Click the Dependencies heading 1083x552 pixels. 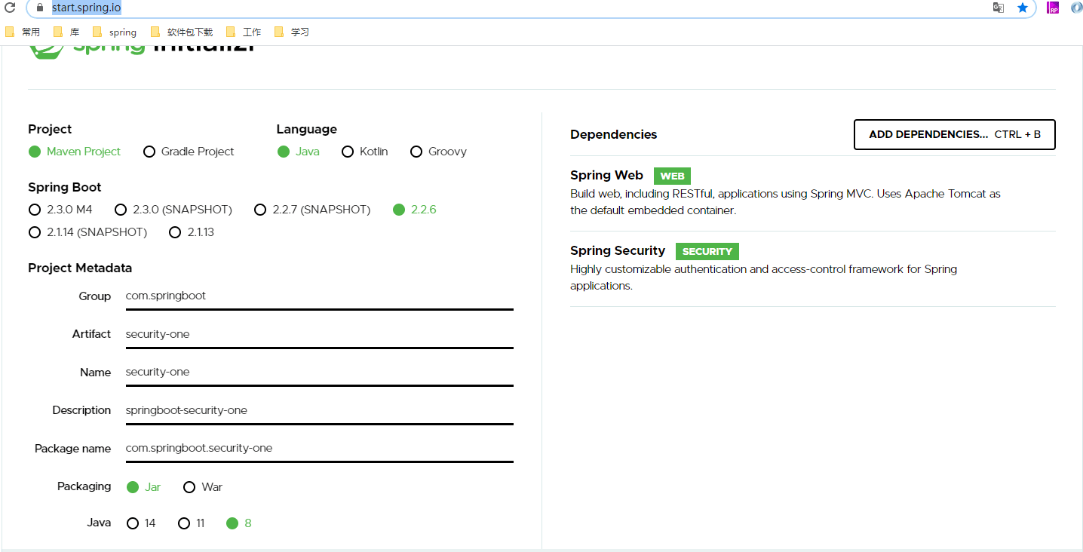pyautogui.click(x=614, y=135)
